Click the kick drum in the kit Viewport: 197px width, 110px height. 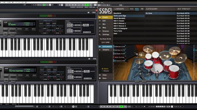pyautogui.click(x=157, y=68)
